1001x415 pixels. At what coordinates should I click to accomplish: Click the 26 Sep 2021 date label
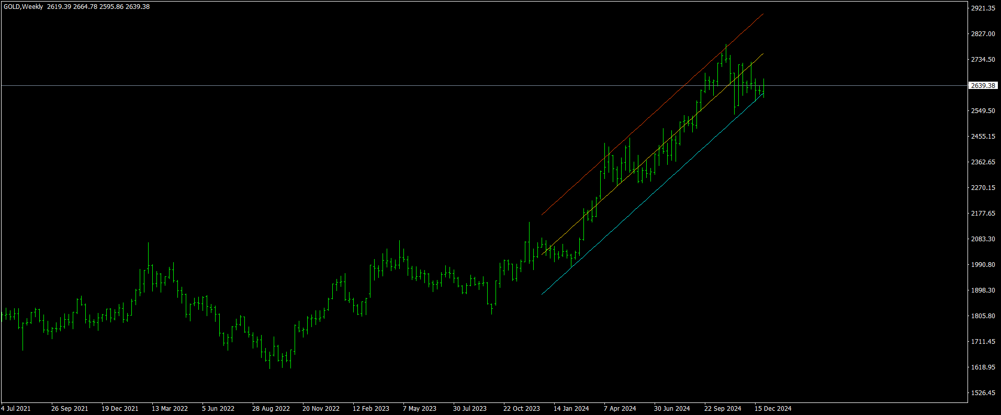coord(70,409)
